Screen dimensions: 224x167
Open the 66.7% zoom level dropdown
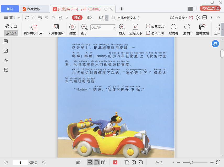pyautogui.click(x=114, y=27)
